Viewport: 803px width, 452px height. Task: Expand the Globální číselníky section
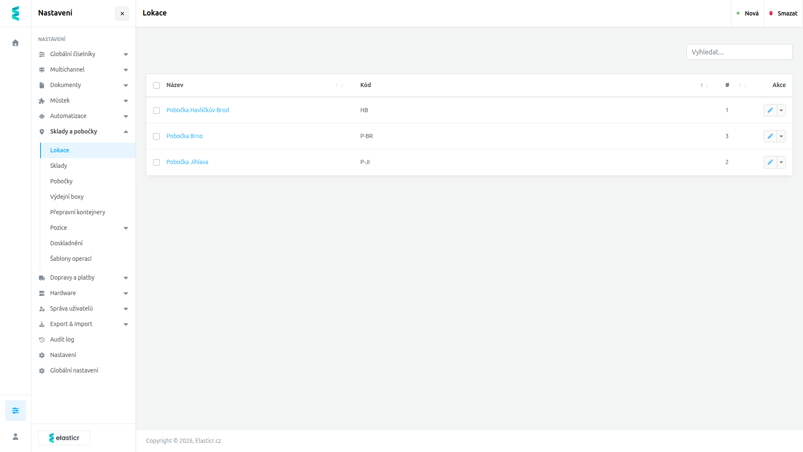pyautogui.click(x=83, y=54)
